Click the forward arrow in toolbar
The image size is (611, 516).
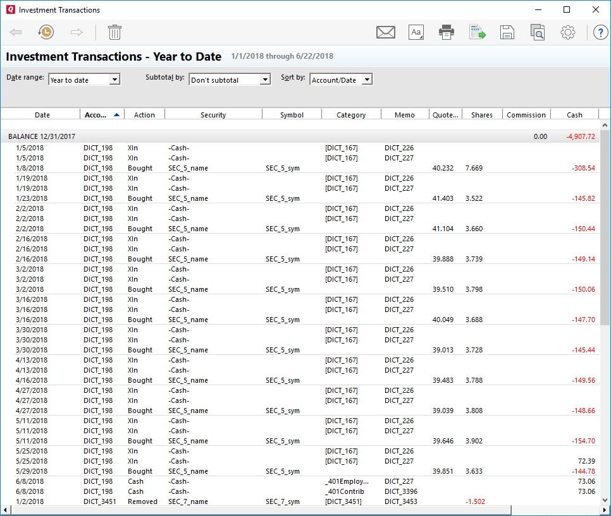point(77,32)
